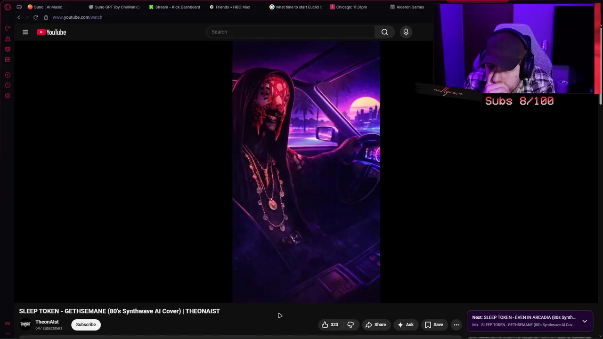Click the TheonAIst channel avatar
The height and width of the screenshot is (339, 603).
[x=25, y=324]
